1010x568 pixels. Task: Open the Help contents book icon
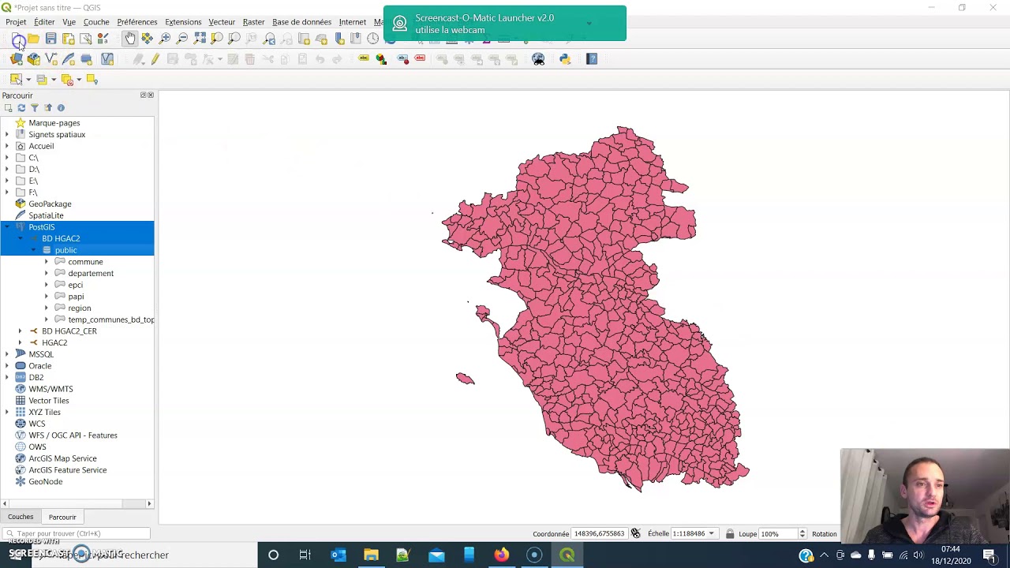[592, 59]
